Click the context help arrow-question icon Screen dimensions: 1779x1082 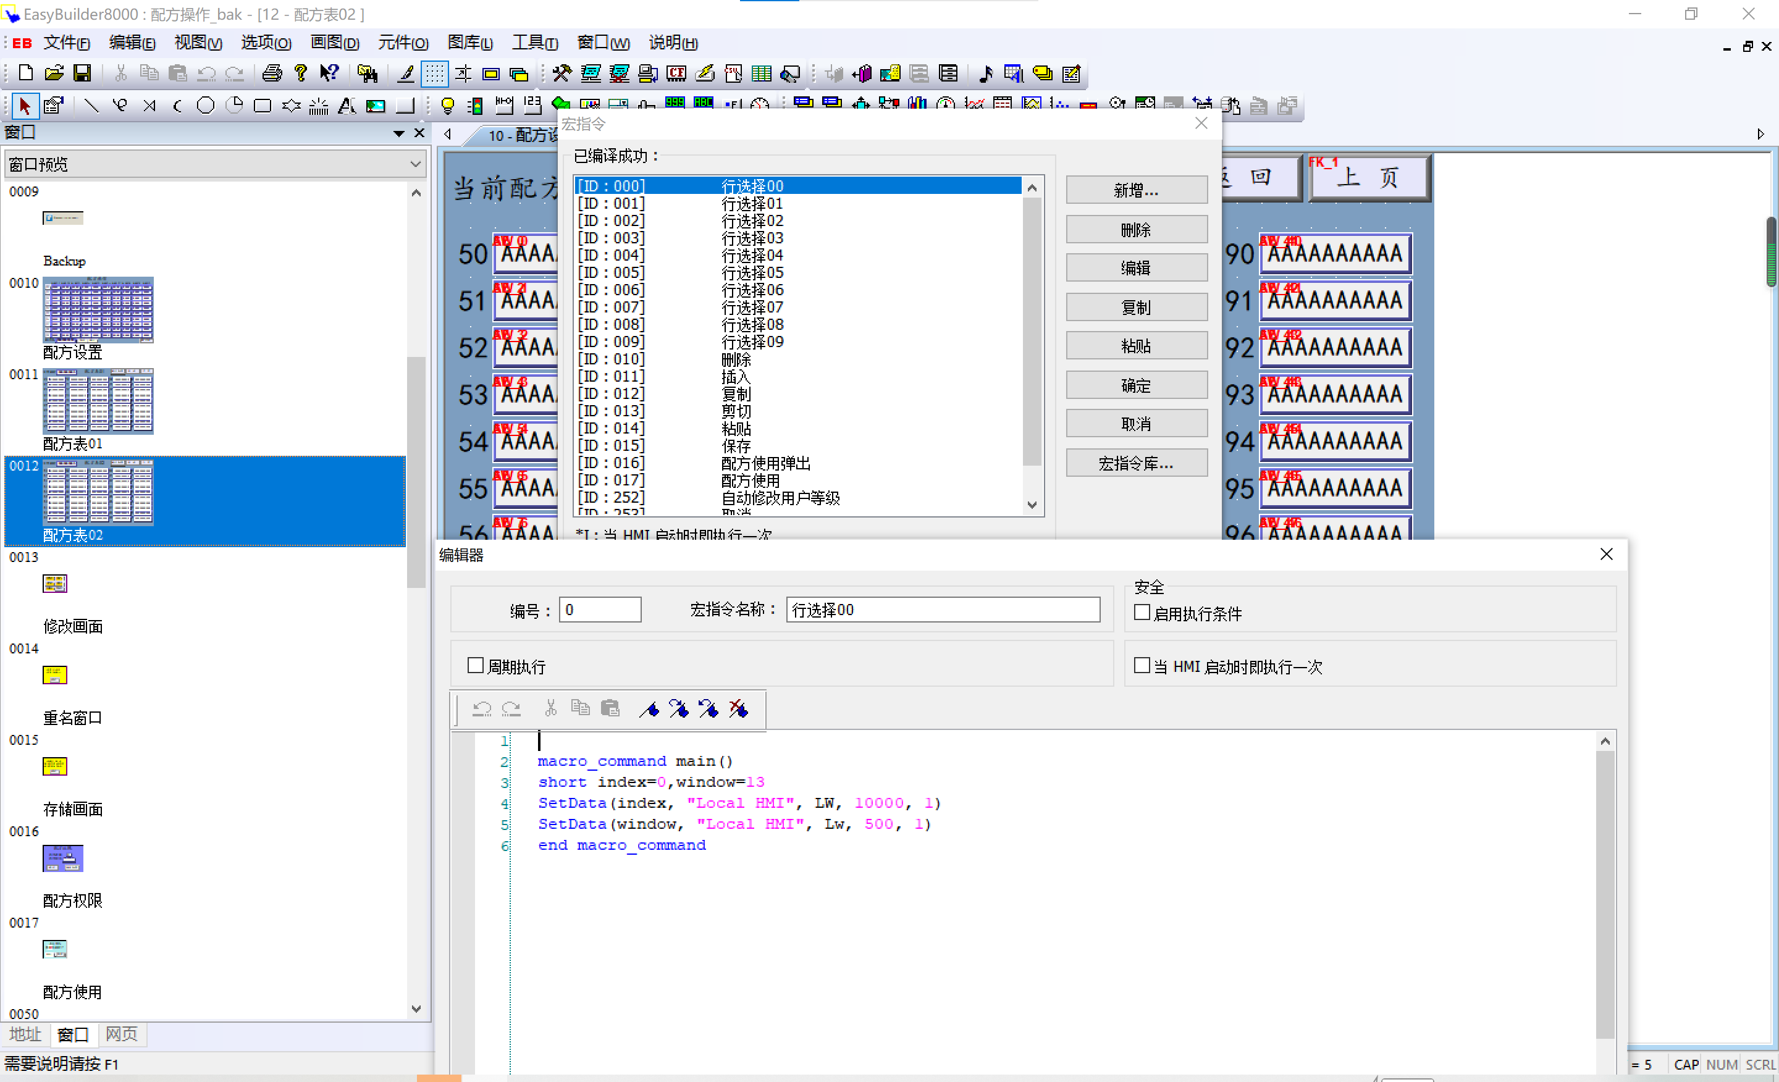pyautogui.click(x=329, y=73)
